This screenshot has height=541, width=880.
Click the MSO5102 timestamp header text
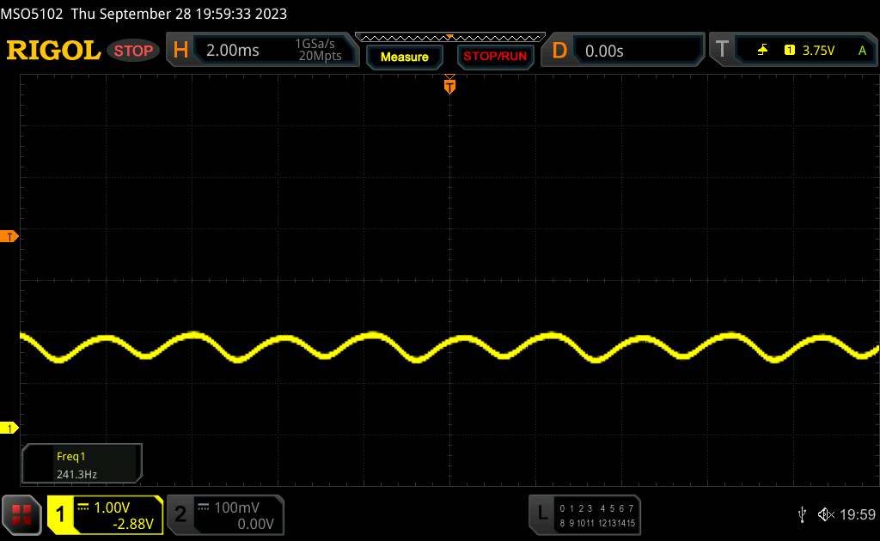pyautogui.click(x=144, y=14)
